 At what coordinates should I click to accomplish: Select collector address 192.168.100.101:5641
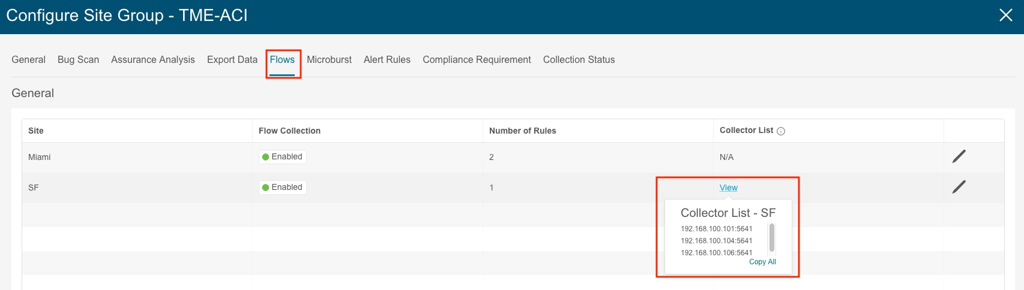tap(717, 229)
